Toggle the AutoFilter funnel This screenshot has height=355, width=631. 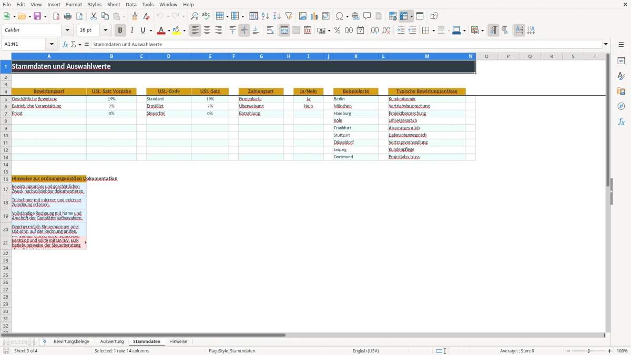coord(289,16)
